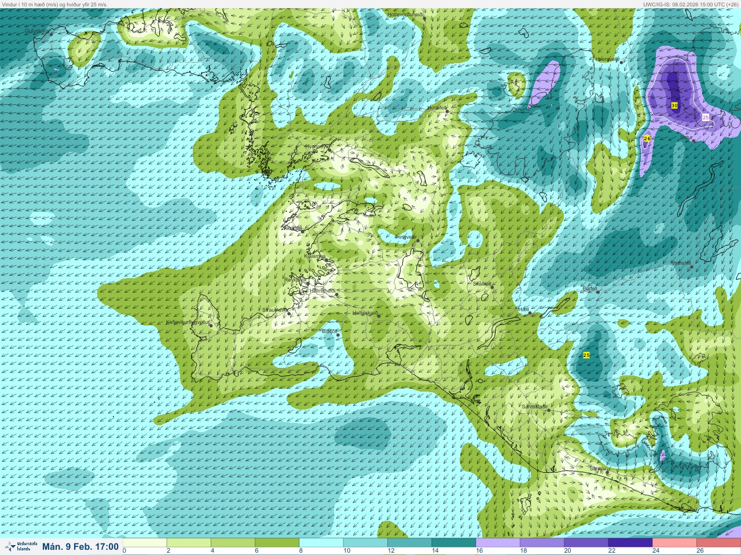
Task: Click the Búrfell station label
Action: 589,288
